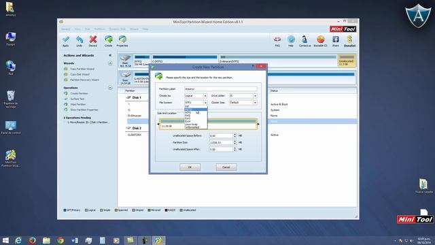Click the Properties toolbar icon
The width and height of the screenshot is (435, 245).
click(122, 41)
